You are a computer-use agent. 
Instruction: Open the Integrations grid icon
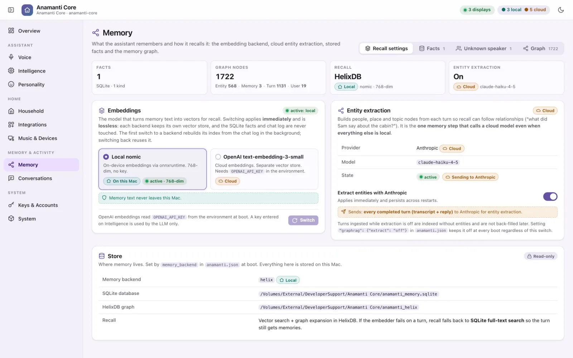point(11,125)
